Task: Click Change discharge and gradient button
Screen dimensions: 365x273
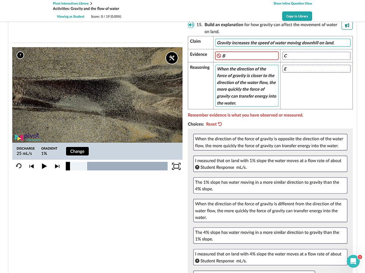Action: (x=77, y=151)
